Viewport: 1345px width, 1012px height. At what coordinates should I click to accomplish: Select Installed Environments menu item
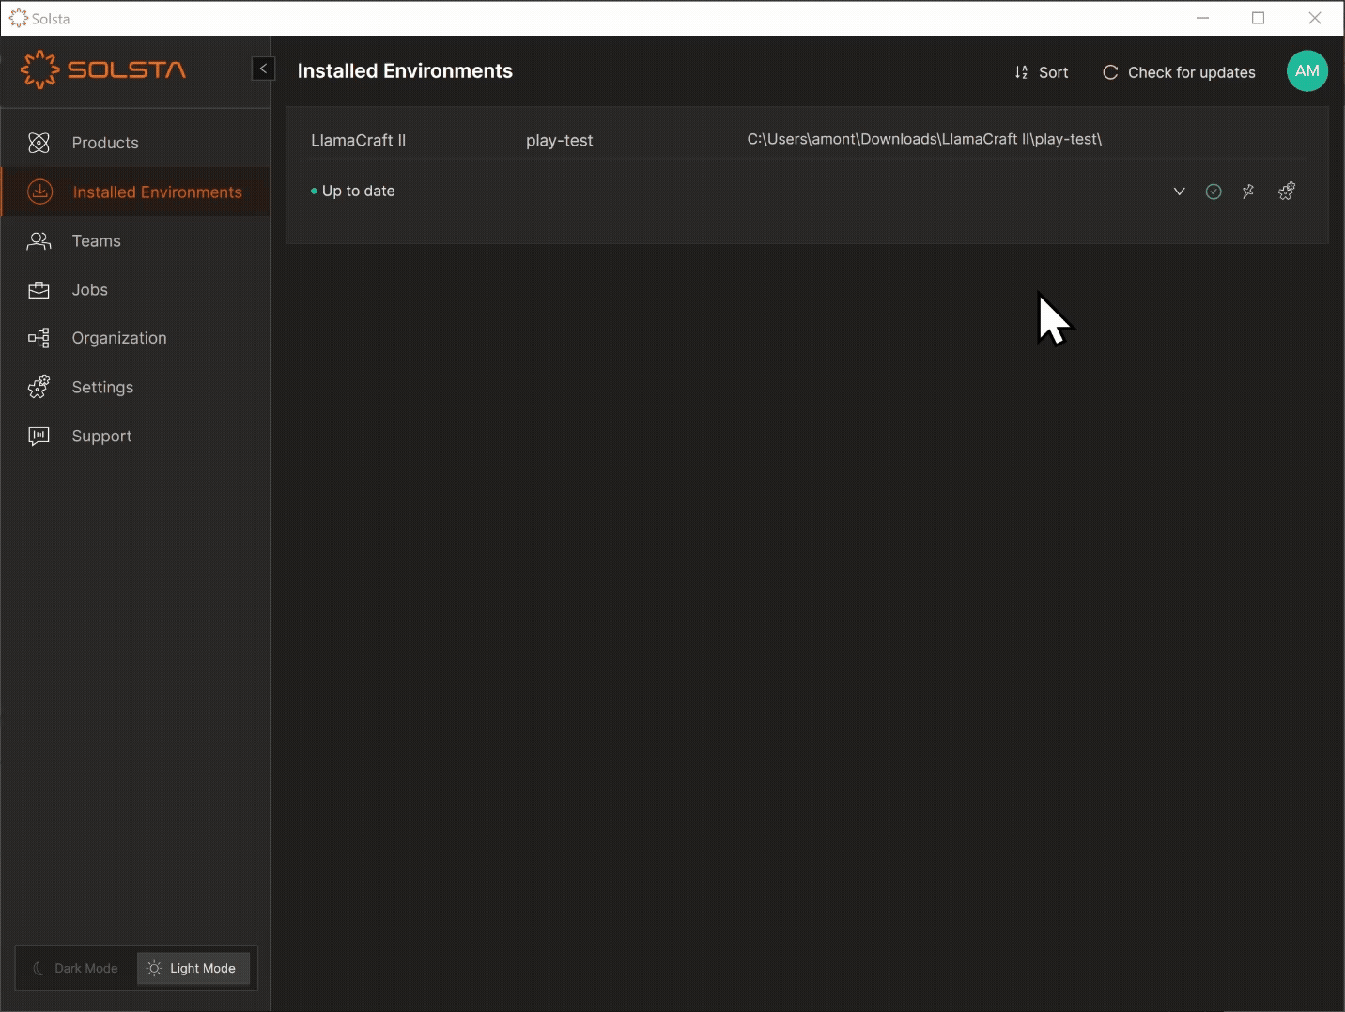[x=135, y=192]
